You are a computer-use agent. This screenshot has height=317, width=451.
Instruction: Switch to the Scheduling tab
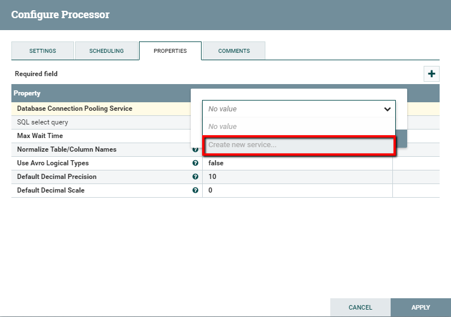(106, 51)
